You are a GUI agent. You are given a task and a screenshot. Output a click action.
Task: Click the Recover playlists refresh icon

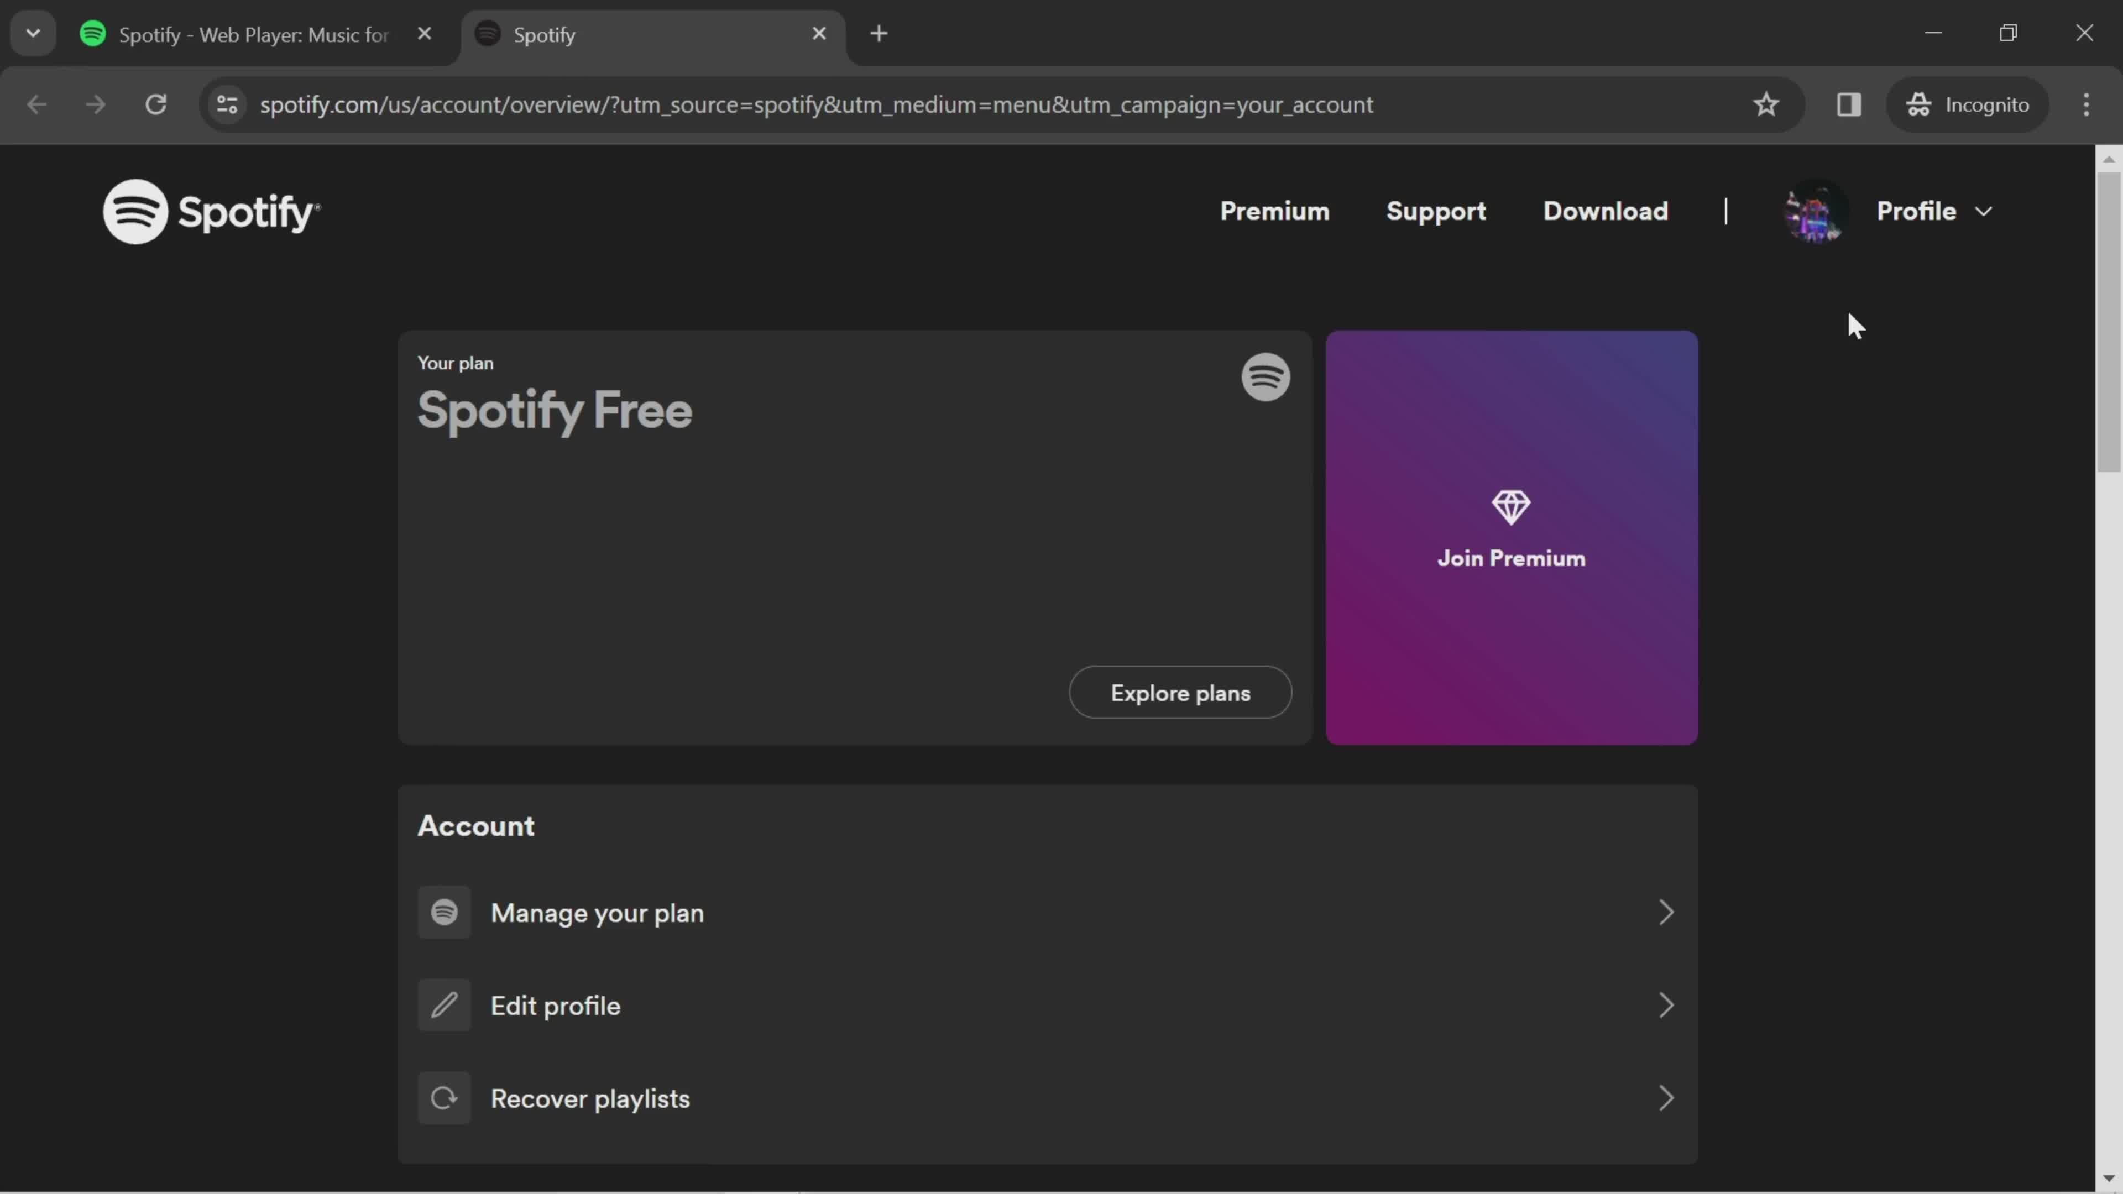[x=443, y=1098]
